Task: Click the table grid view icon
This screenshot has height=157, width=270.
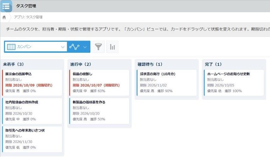Action: coord(11,47)
